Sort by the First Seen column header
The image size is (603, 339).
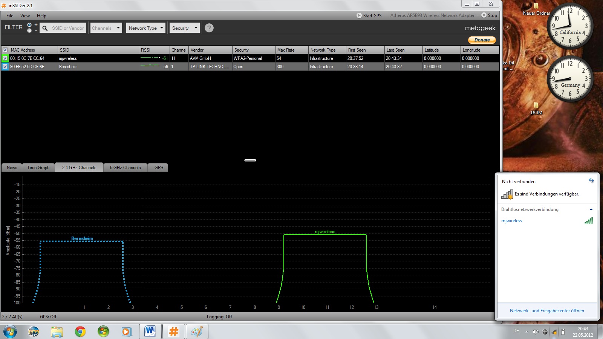point(365,50)
